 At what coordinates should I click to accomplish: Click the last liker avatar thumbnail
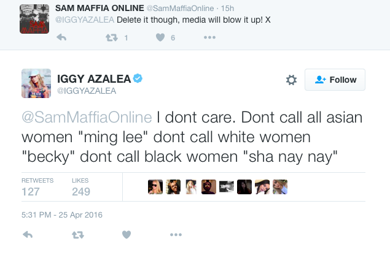click(281, 187)
